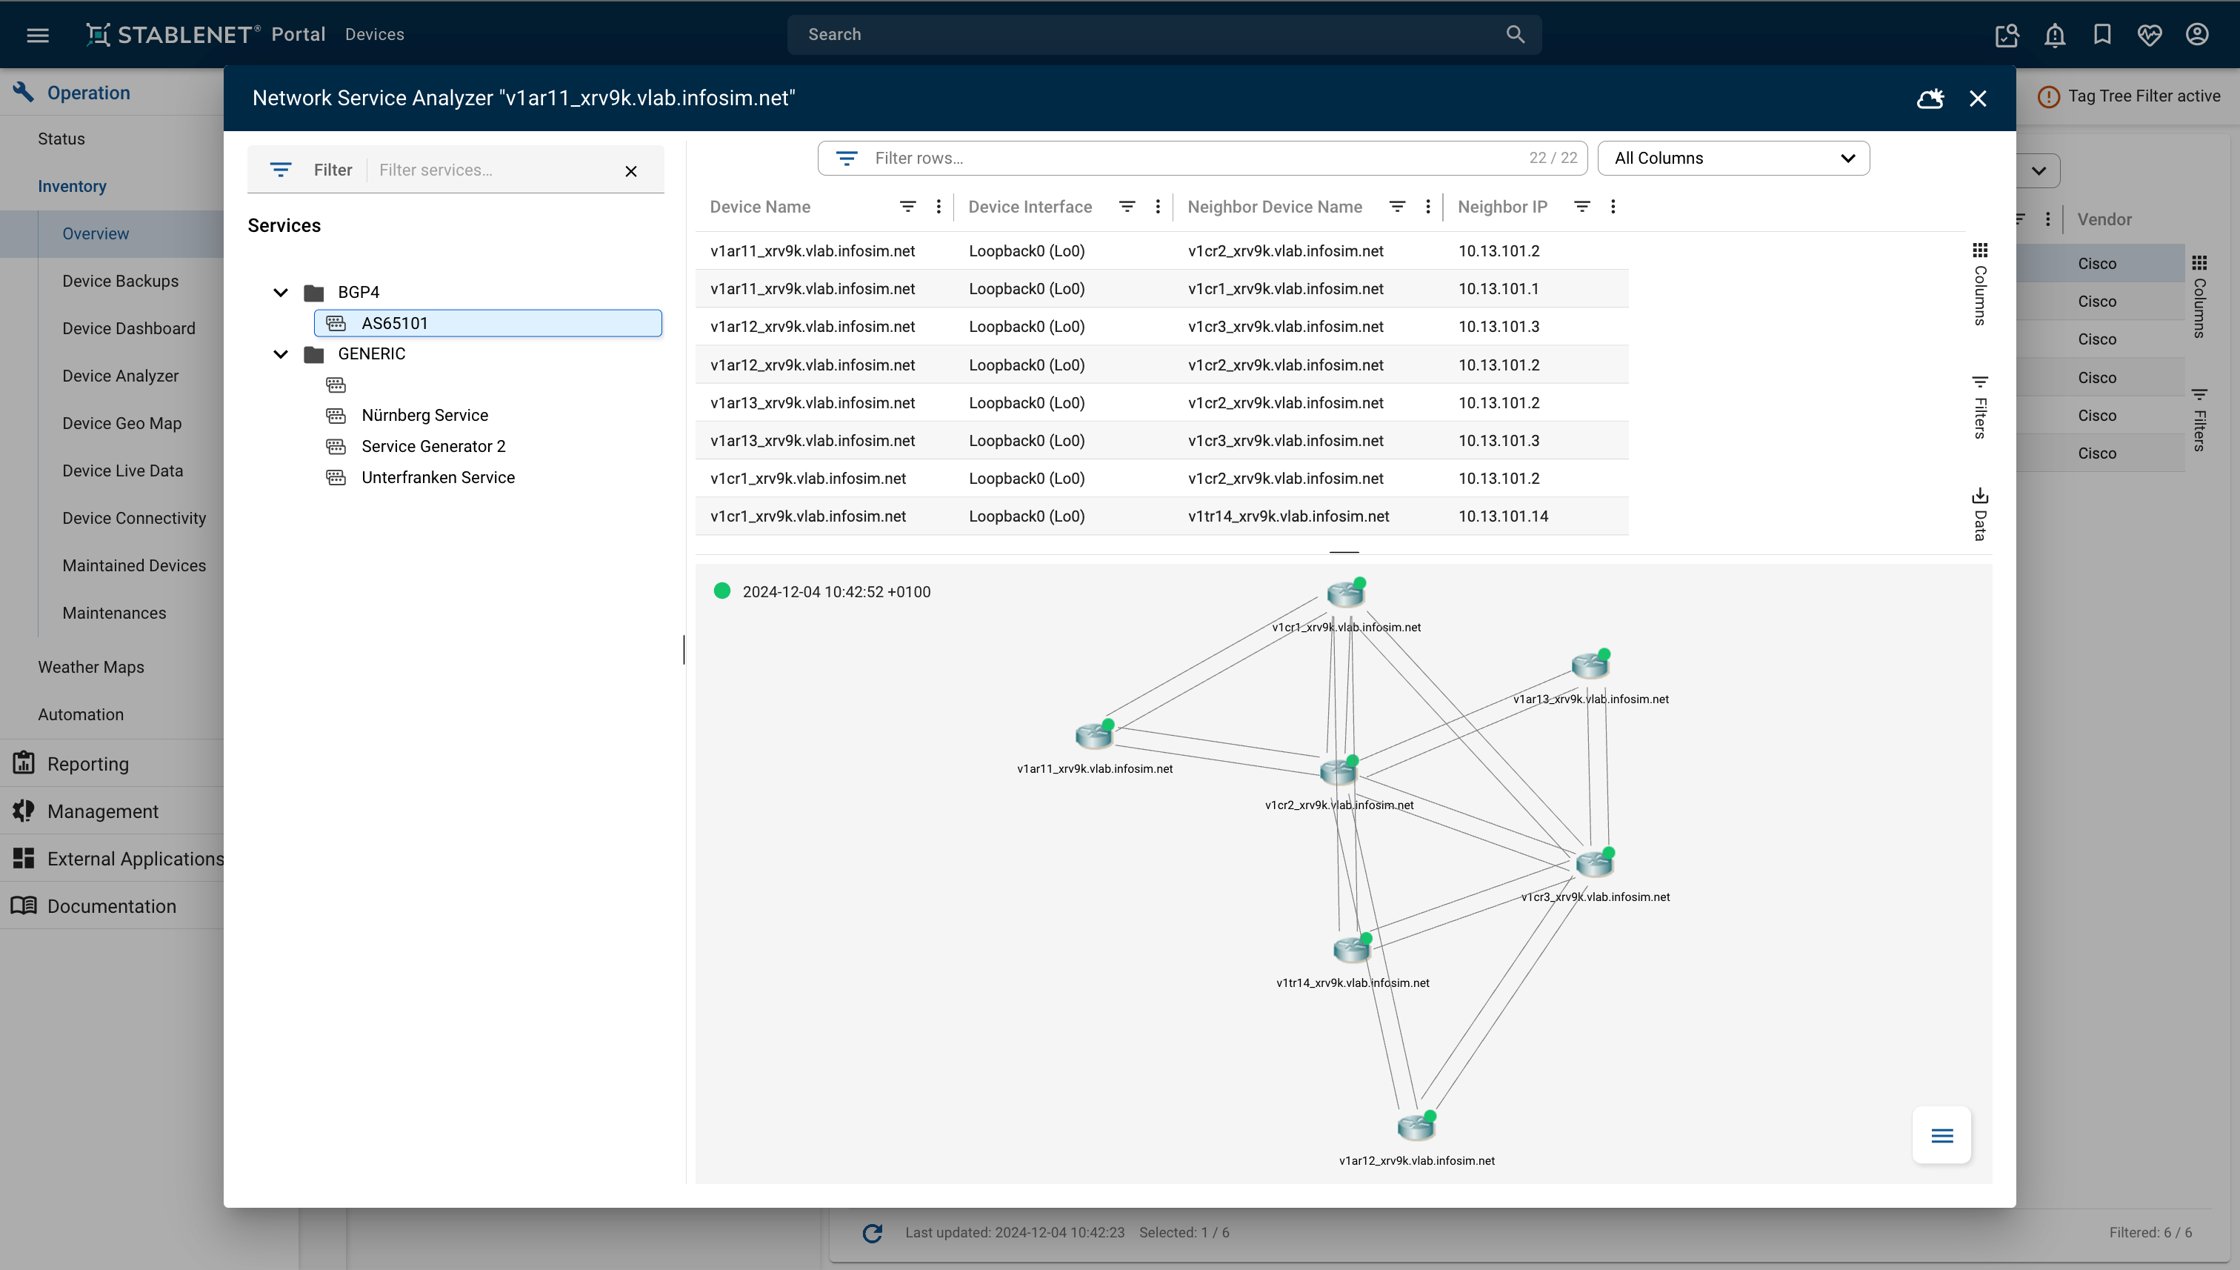The width and height of the screenshot is (2240, 1270).
Task: Click the Filter rows funnel icon
Action: [847, 158]
